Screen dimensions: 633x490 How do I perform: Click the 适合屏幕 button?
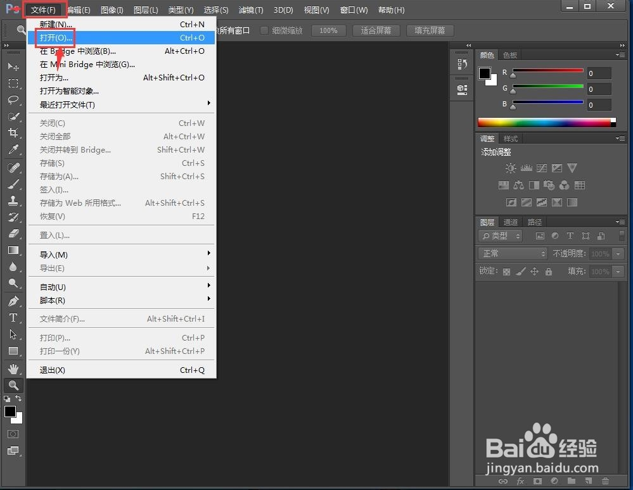[x=376, y=30]
